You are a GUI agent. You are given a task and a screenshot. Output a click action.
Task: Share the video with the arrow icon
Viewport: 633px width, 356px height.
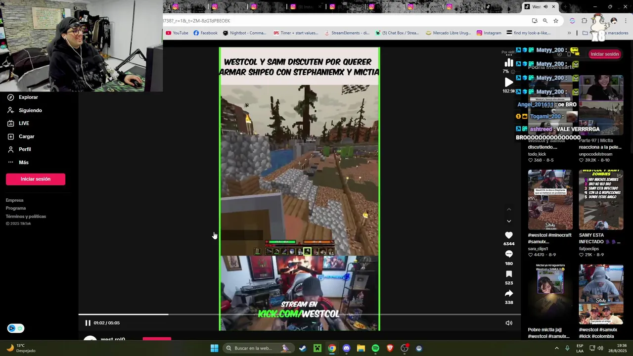point(509,293)
